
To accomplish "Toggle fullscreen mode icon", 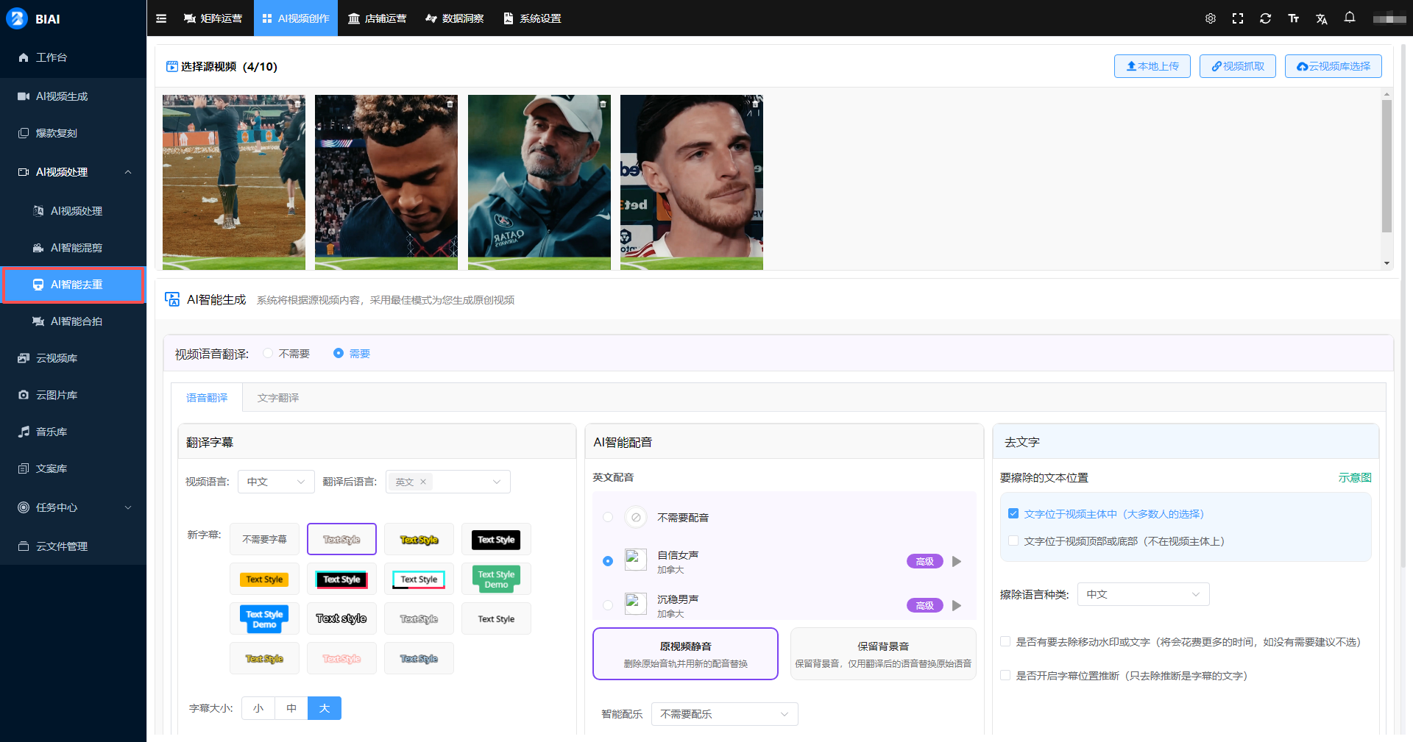I will (x=1238, y=18).
